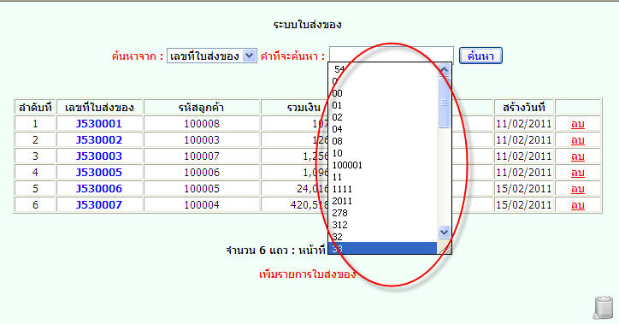This screenshot has width=619, height=324.
Task: Select suggestion 10 in autocomplete list
Action: coord(383,153)
